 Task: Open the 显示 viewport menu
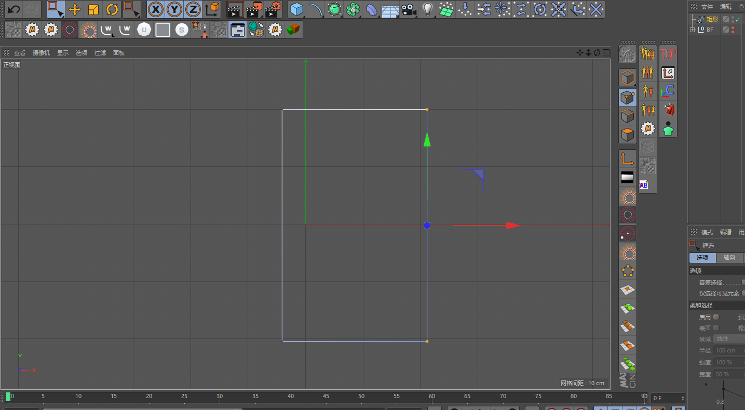tap(63, 53)
